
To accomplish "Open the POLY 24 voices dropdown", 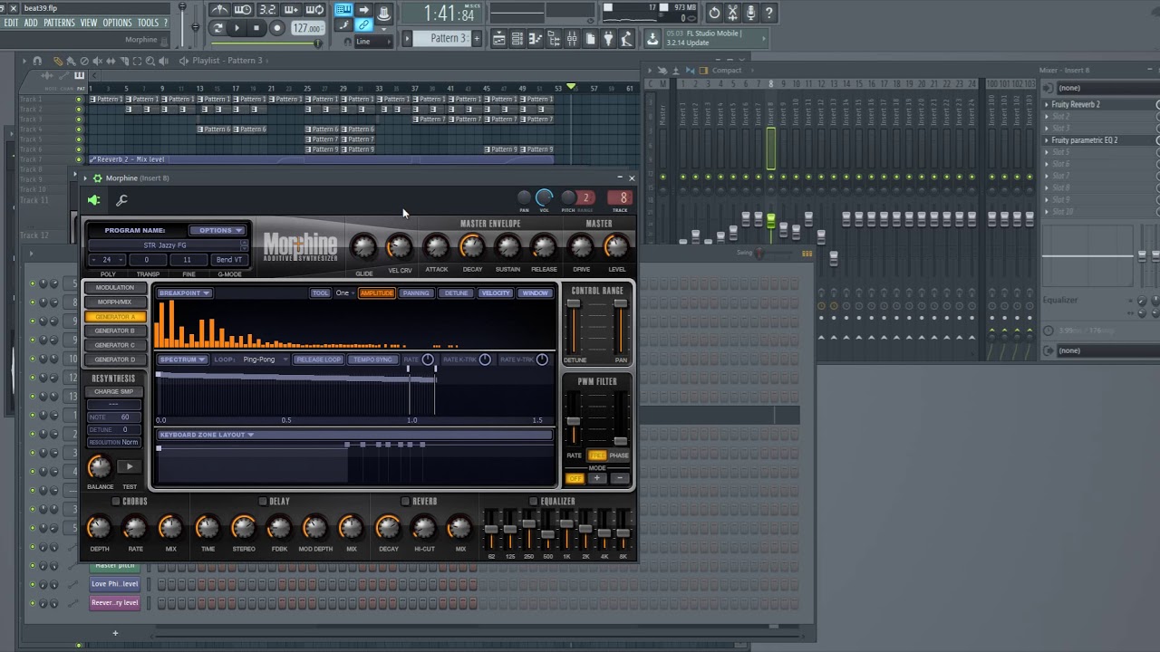I will tap(108, 260).
